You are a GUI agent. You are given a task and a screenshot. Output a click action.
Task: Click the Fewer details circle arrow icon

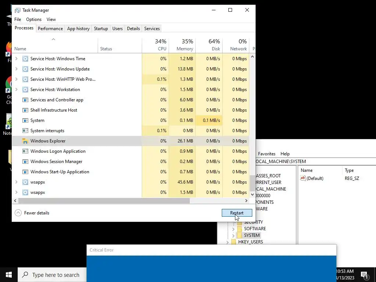[x=18, y=213]
